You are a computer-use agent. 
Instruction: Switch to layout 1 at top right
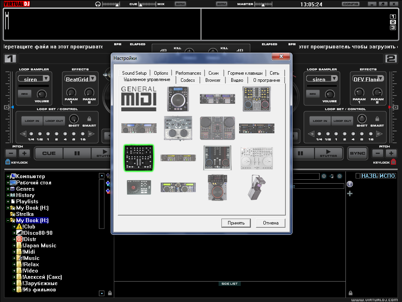393,17
